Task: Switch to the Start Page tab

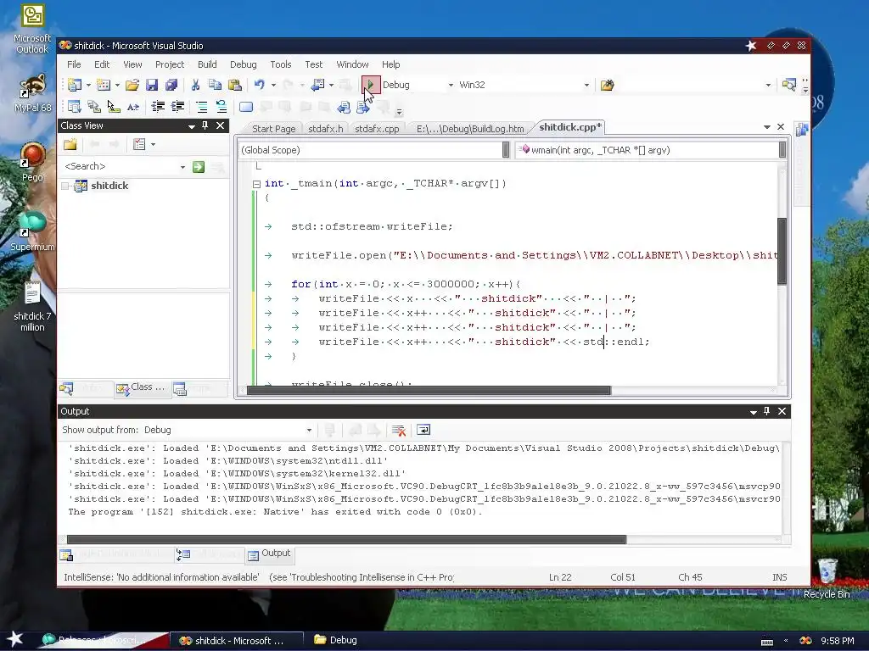Action: pos(274,129)
